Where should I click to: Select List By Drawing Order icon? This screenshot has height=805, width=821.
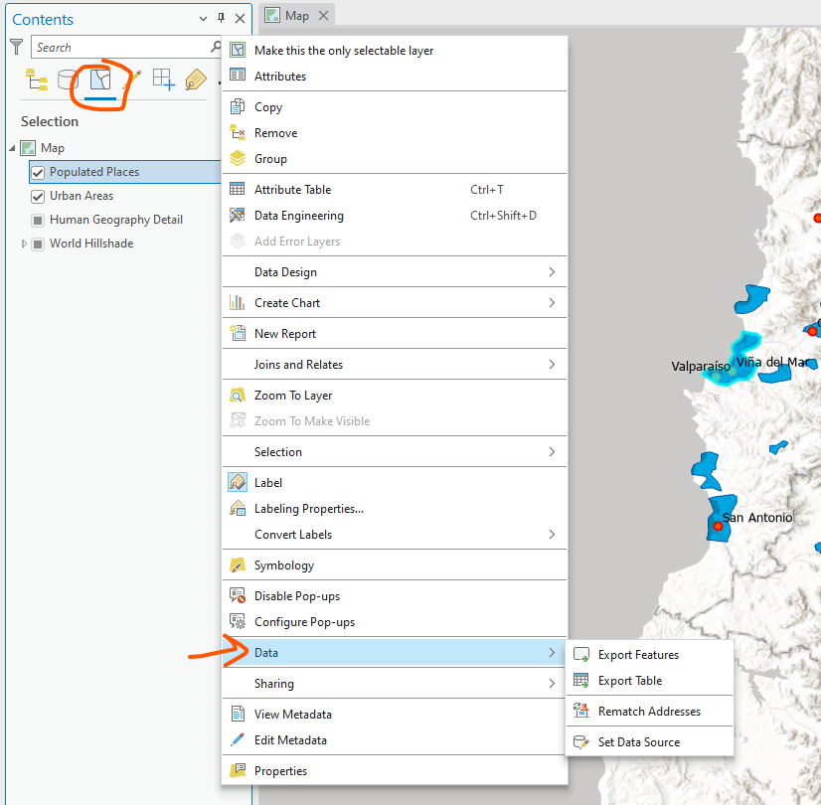coord(37,80)
